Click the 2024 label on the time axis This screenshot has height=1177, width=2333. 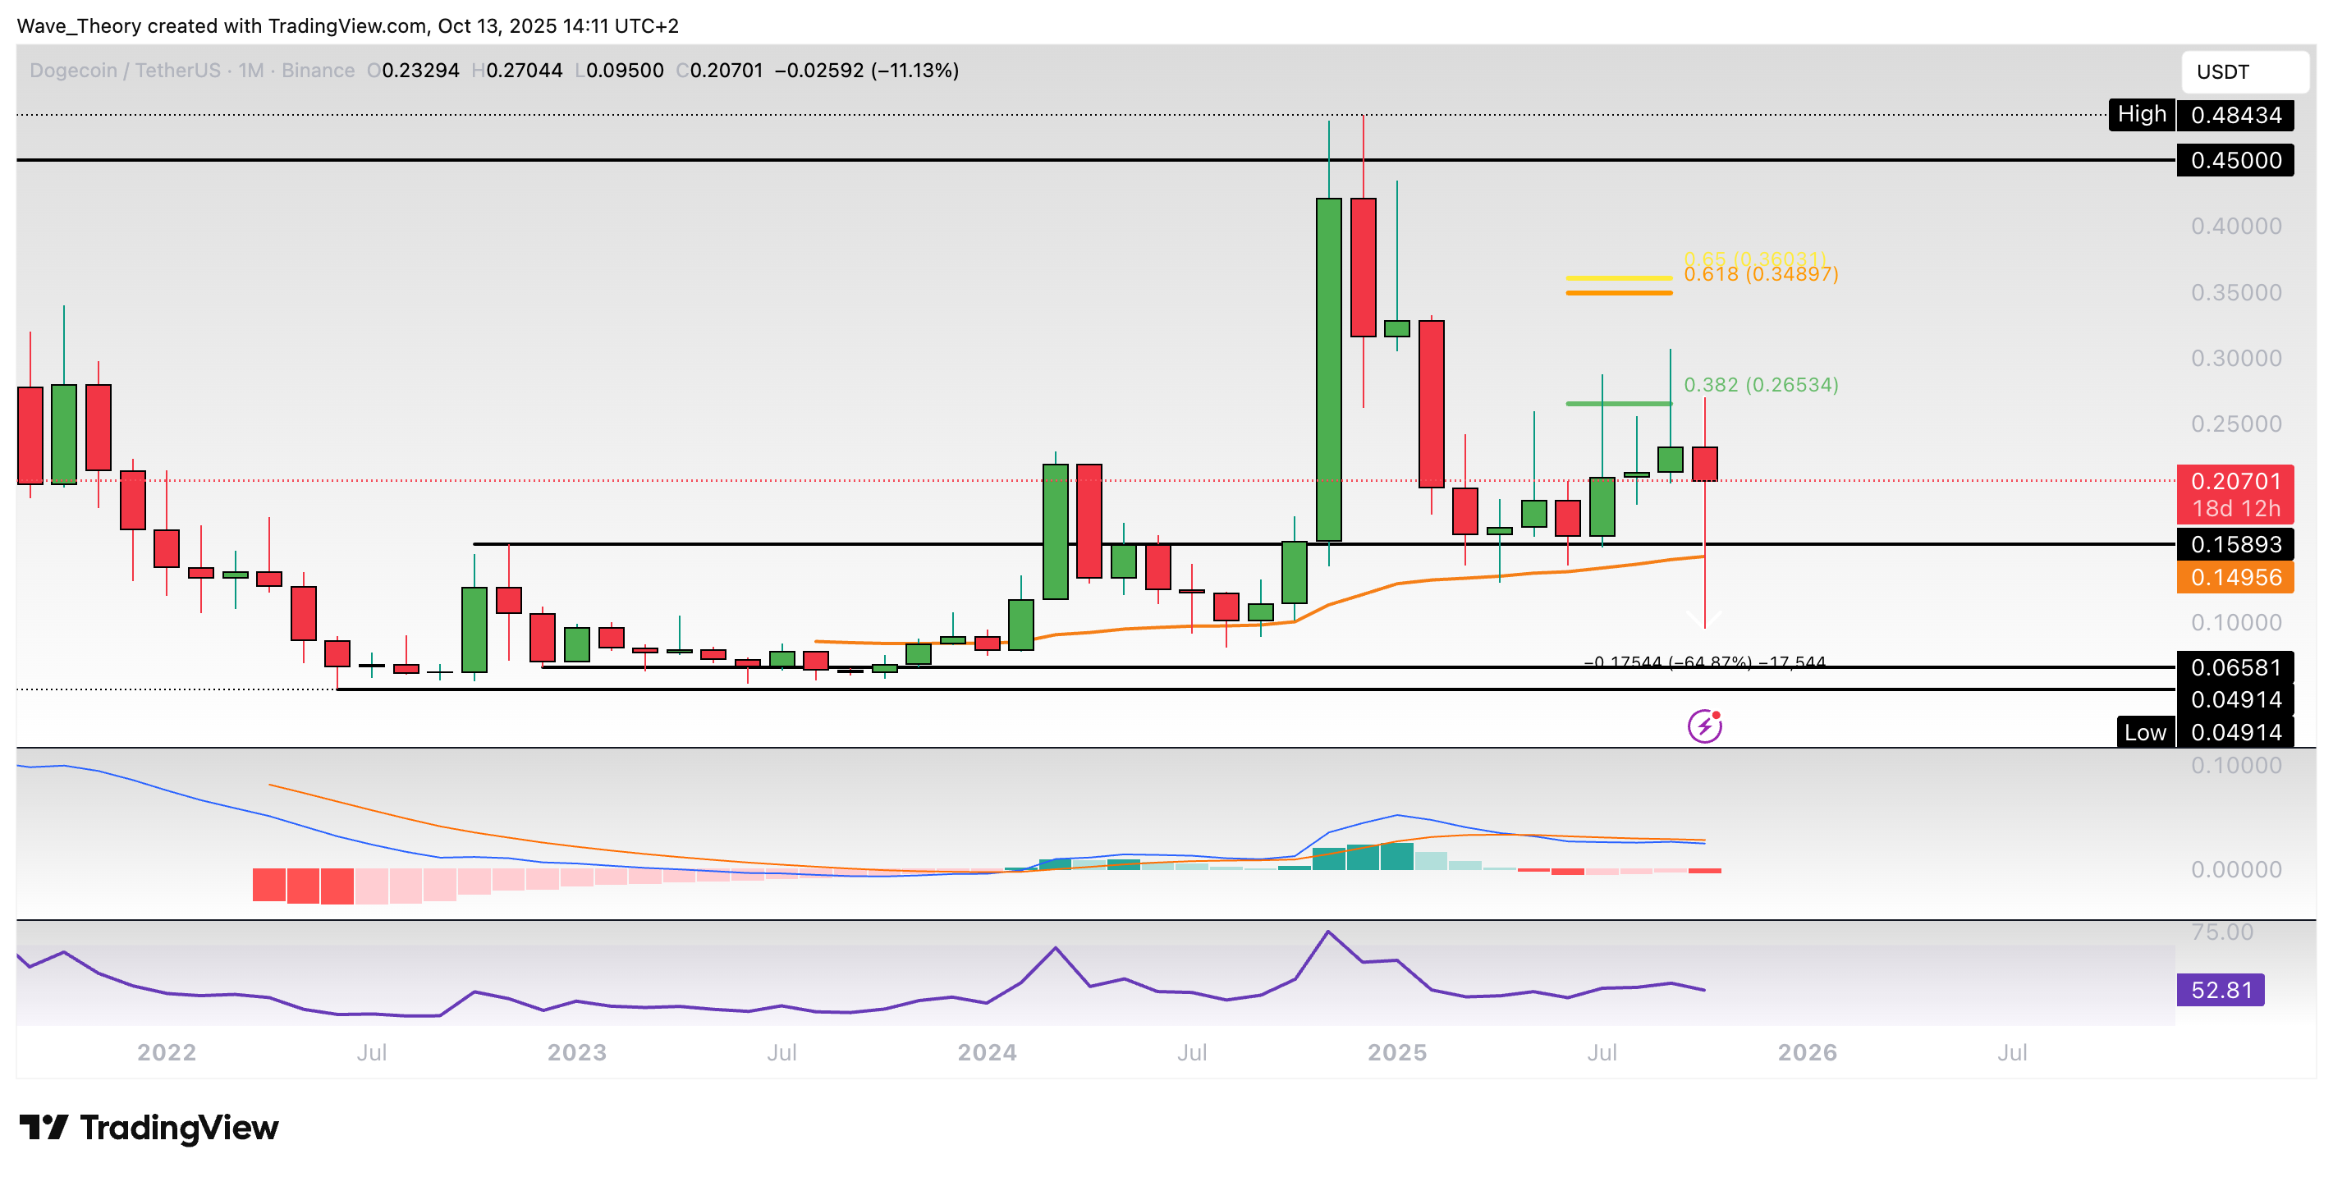(986, 1052)
